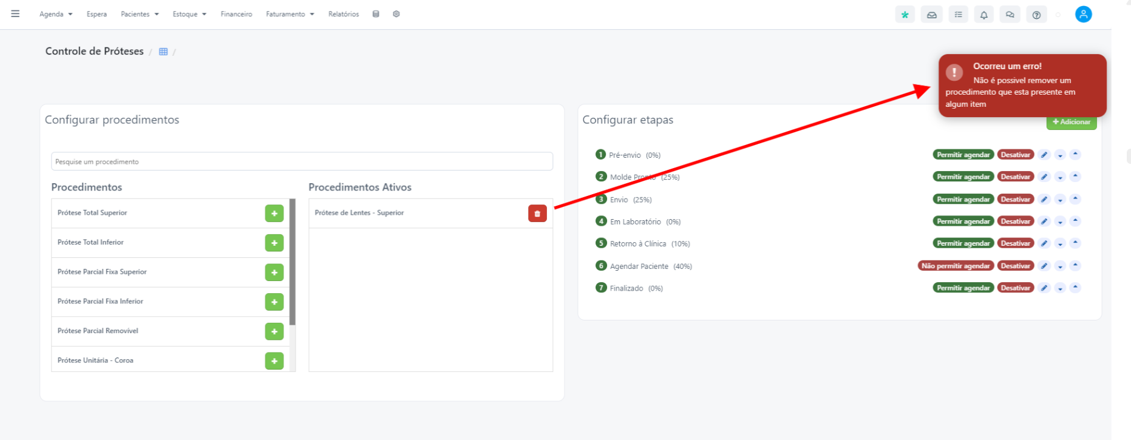This screenshot has height=440, width=1131.
Task: Open the inbox tray icon
Action: click(931, 15)
